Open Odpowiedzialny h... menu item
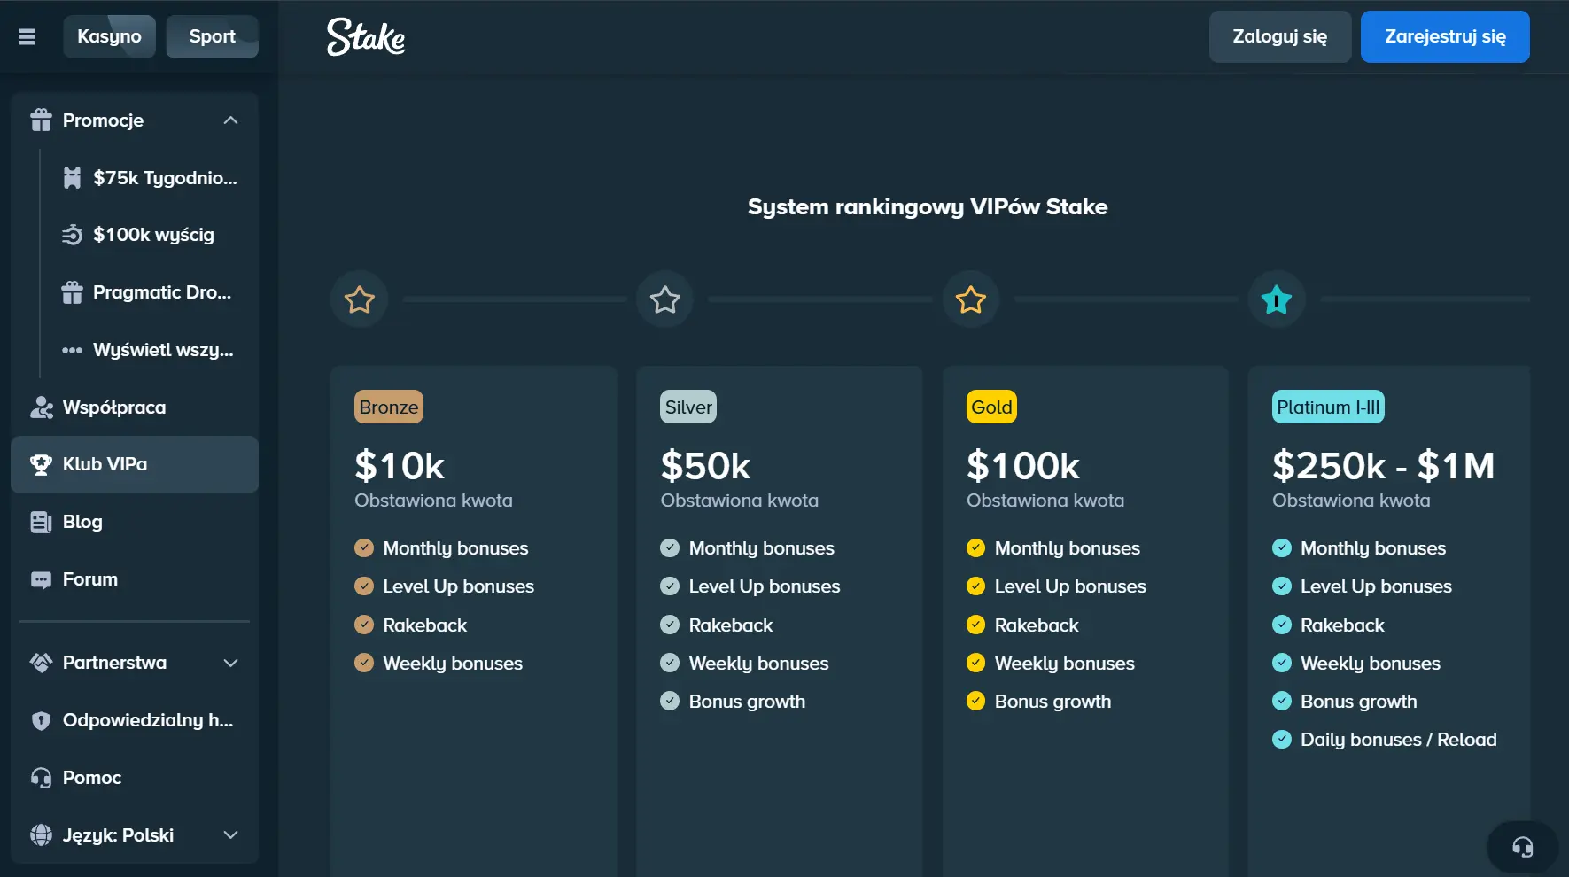Screen dimensions: 1569x877 pos(135,720)
